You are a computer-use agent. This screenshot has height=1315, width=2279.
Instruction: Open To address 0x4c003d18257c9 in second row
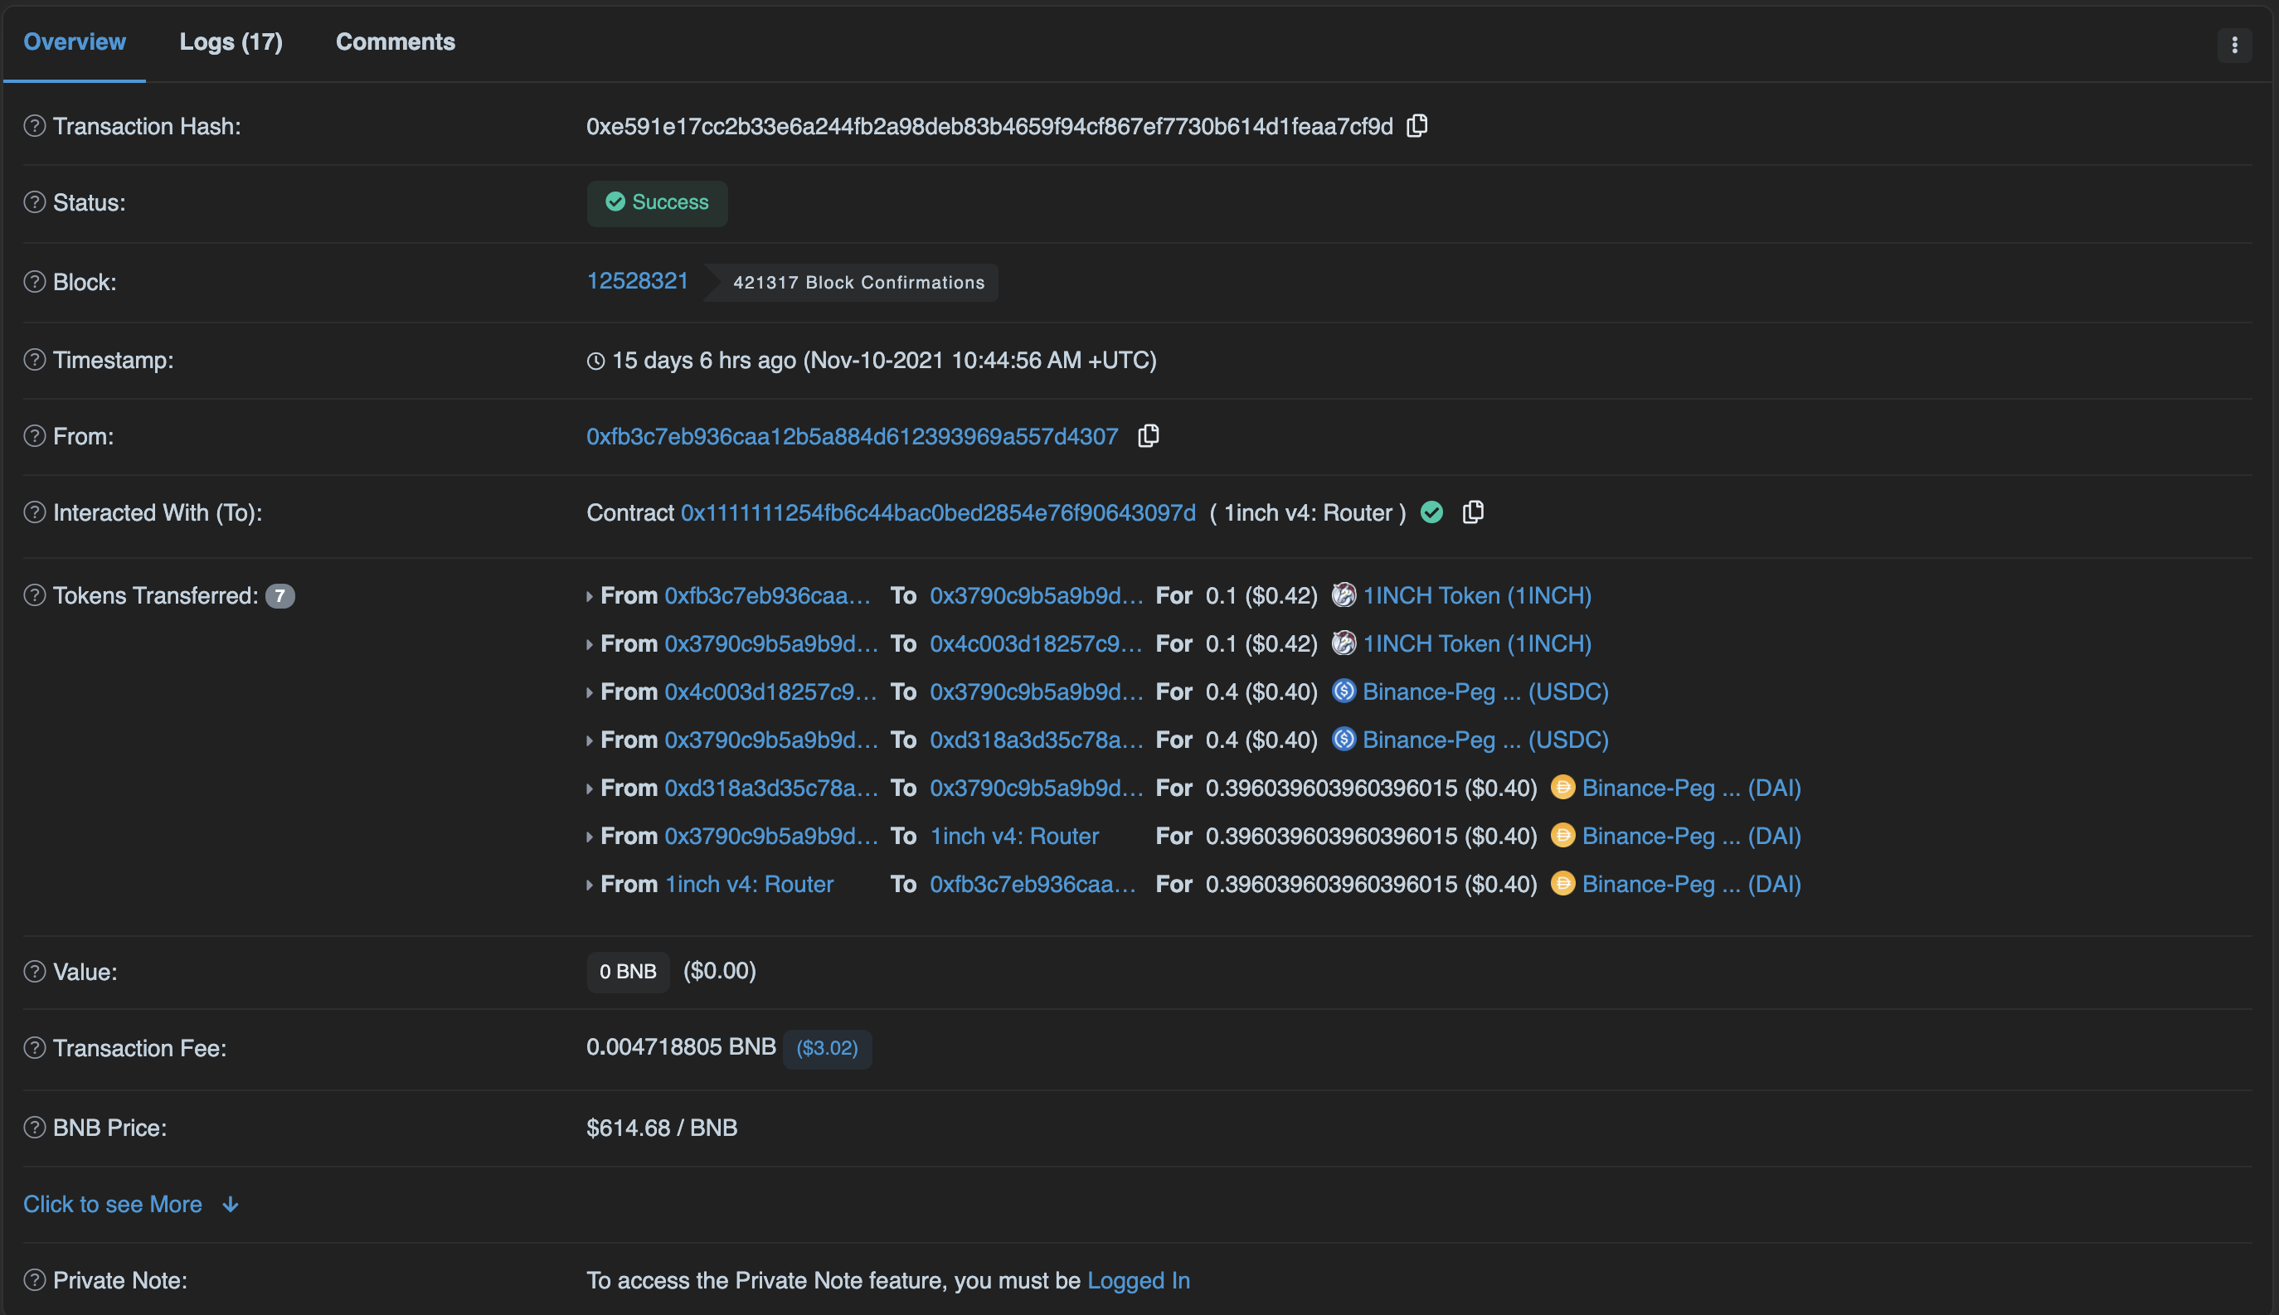[1036, 643]
